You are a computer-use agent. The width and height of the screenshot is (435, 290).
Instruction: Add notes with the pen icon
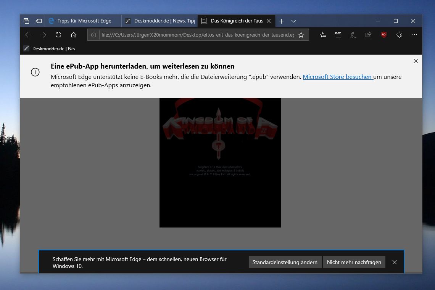coord(353,35)
